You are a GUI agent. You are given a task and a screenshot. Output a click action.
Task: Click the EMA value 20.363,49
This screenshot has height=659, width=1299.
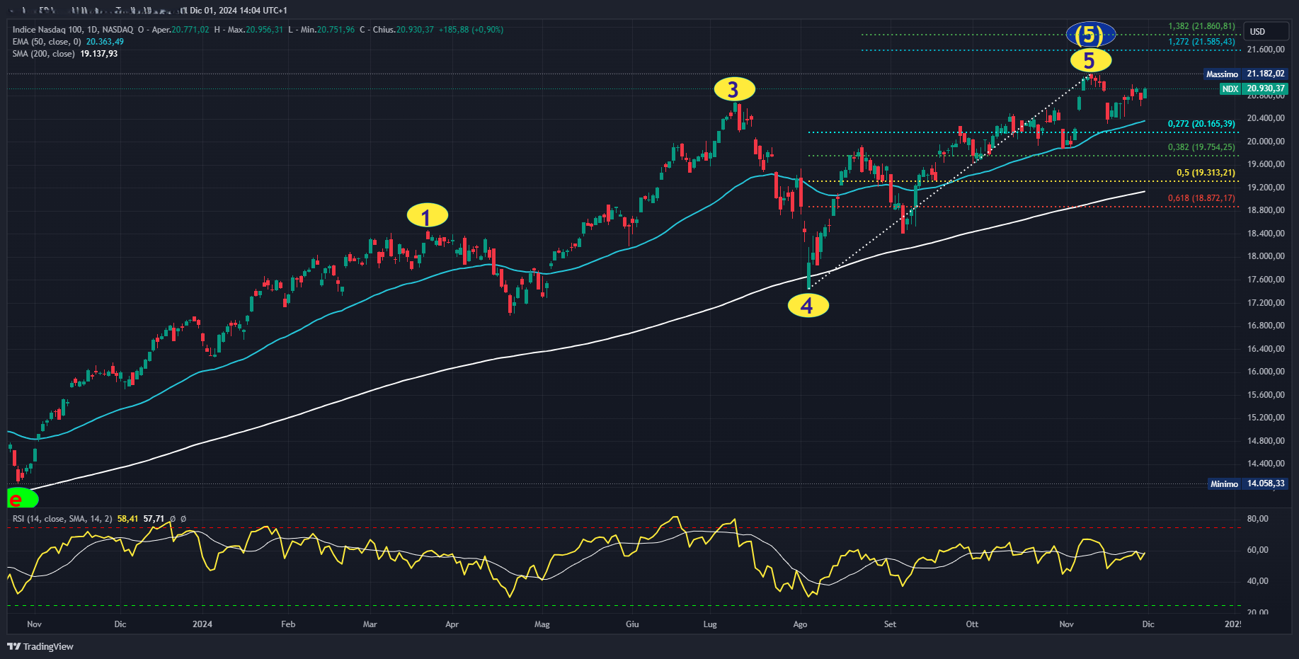[x=105, y=42]
